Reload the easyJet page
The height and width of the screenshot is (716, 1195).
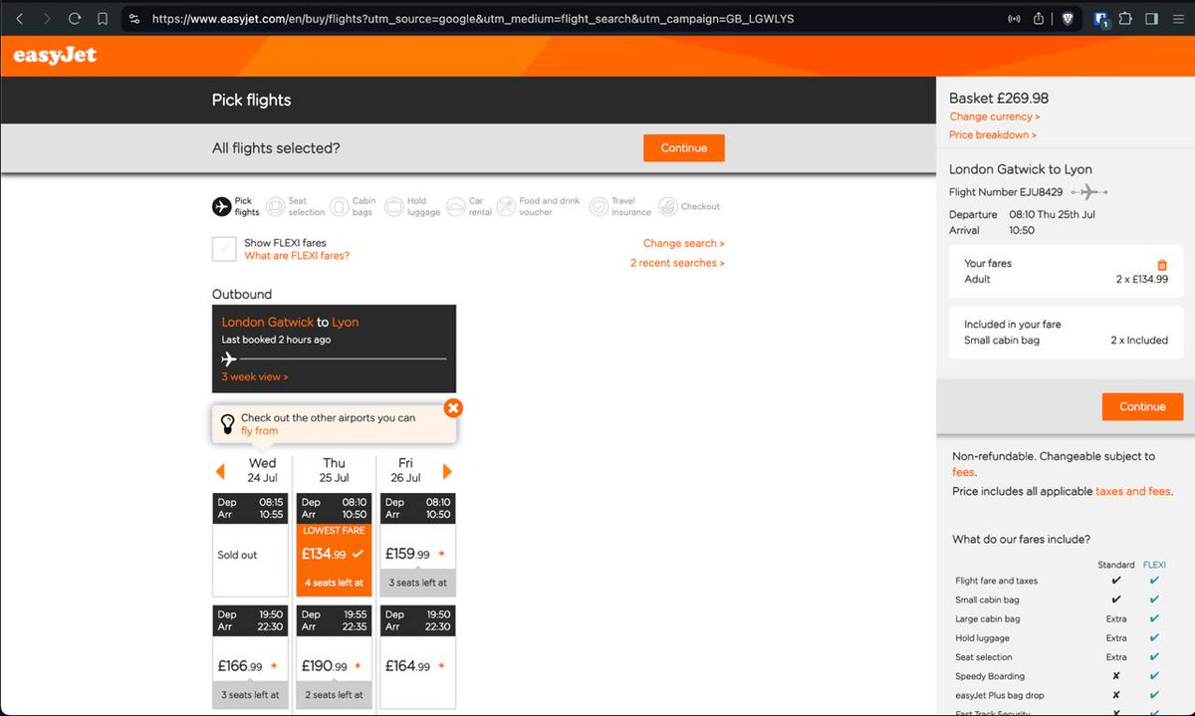[x=75, y=18]
